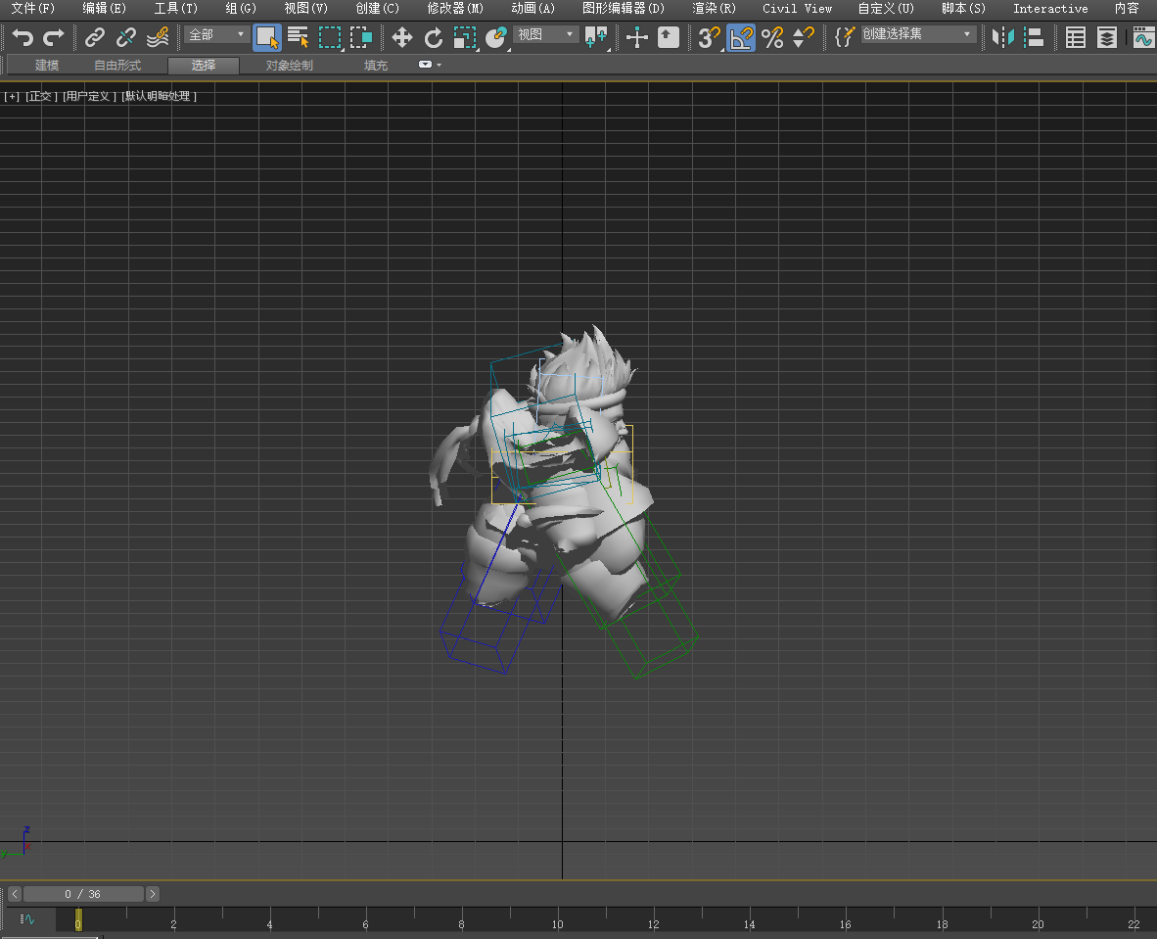Click the Align tool icon

1034,37
